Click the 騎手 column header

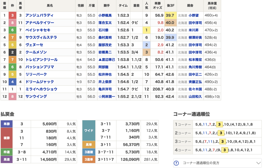(x=107, y=6)
